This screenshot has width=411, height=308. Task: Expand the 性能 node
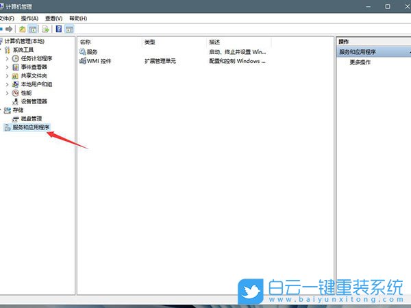tap(7, 93)
